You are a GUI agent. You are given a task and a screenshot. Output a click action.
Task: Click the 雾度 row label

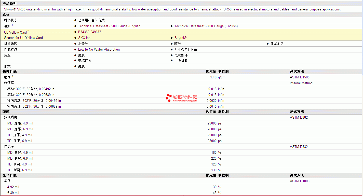coord(7,181)
